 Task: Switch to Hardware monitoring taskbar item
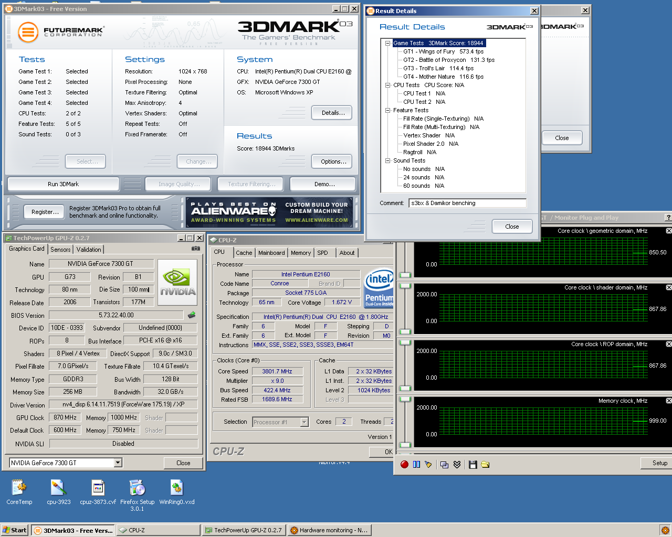[x=330, y=530]
